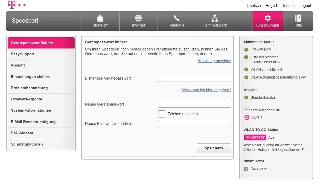Click the Firewall aktiv status text
Image resolution: width=325 pixels, height=183 pixels.
pos(261,49)
